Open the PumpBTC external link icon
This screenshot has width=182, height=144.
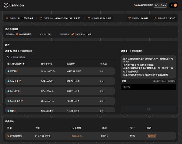point(21,91)
